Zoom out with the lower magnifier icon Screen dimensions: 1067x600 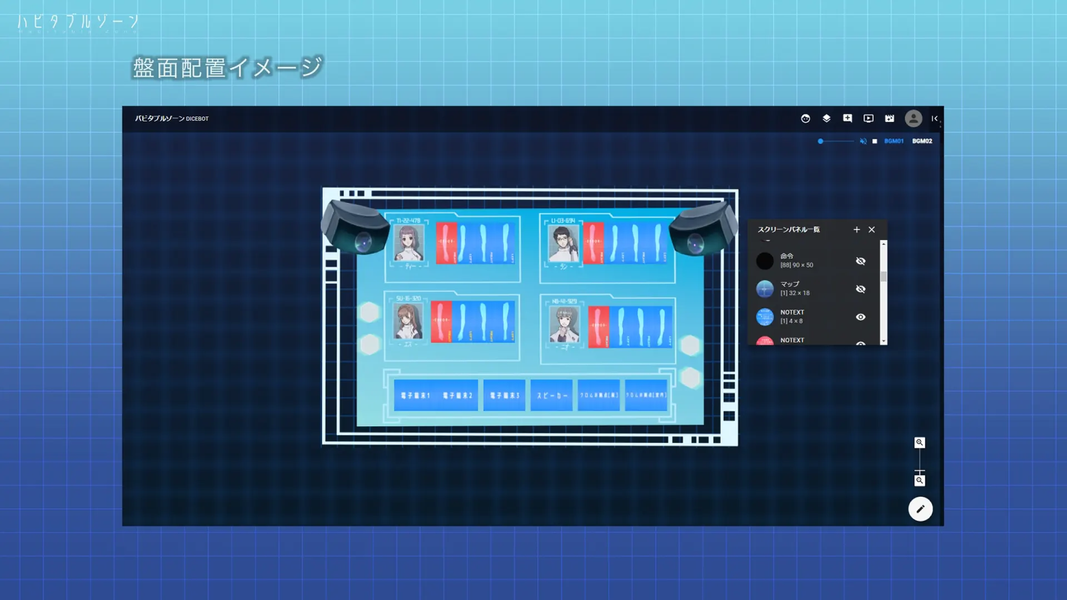point(920,481)
